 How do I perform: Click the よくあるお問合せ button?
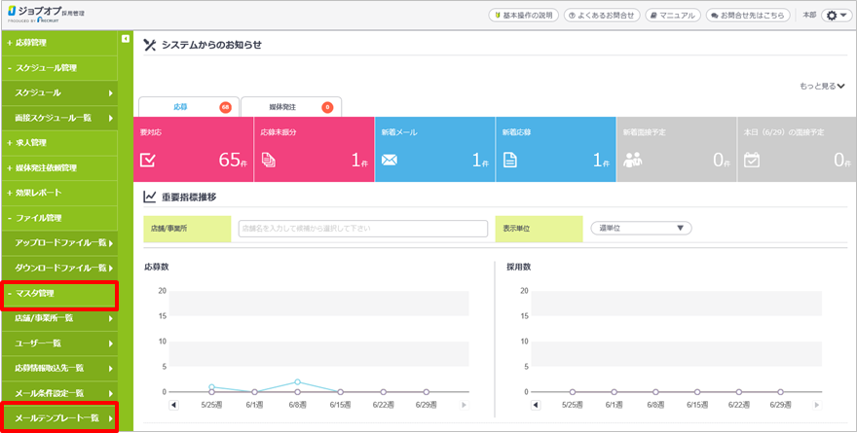point(603,16)
